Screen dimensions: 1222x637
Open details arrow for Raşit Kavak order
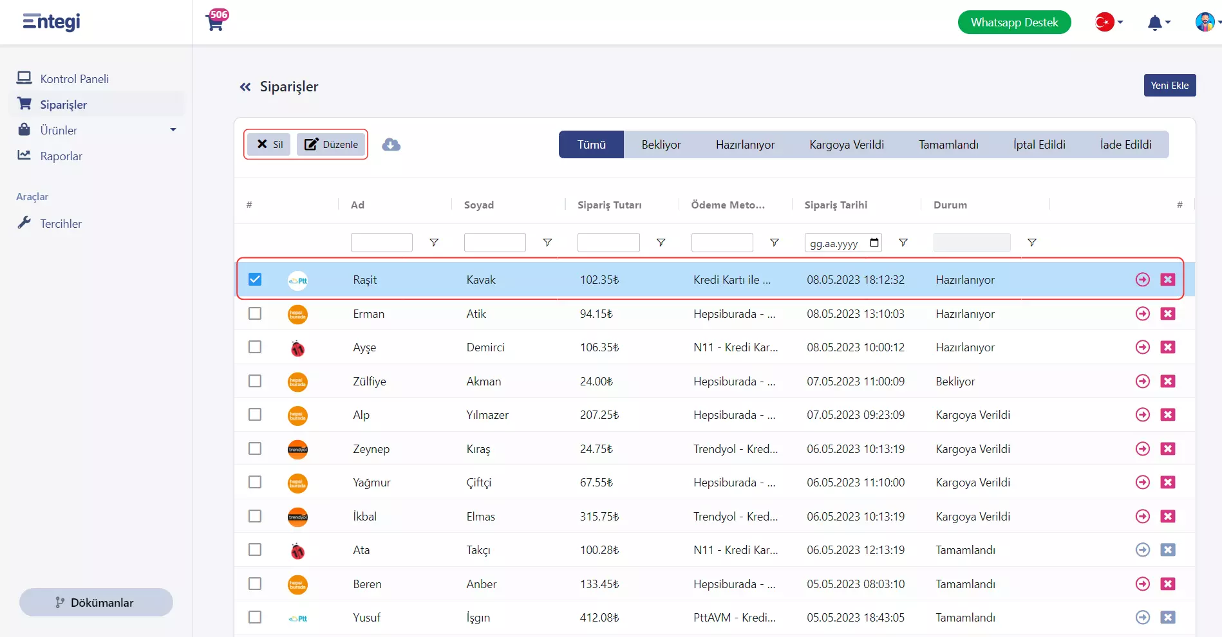1143,279
